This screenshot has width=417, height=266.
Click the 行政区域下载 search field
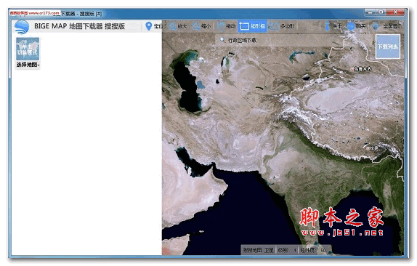294,40
